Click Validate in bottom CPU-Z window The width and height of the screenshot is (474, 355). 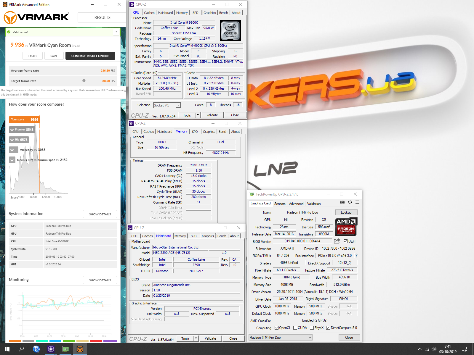coord(210,338)
